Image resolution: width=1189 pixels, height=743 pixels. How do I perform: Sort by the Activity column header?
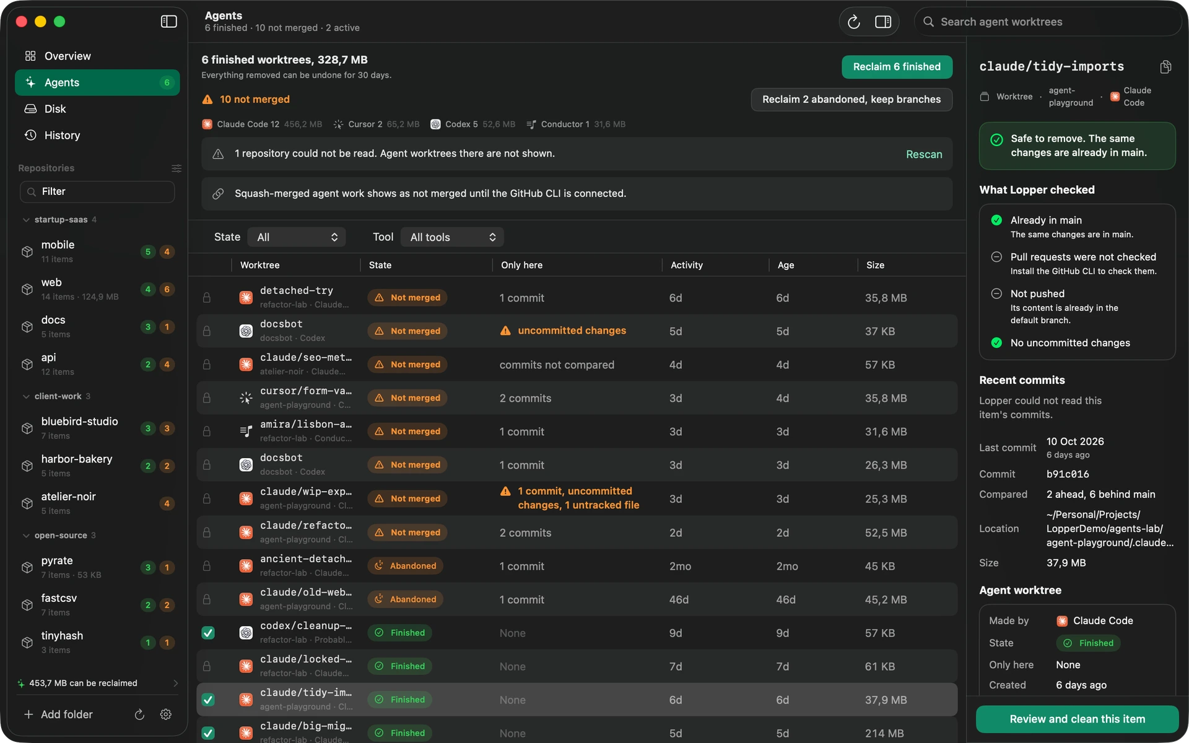click(x=687, y=265)
